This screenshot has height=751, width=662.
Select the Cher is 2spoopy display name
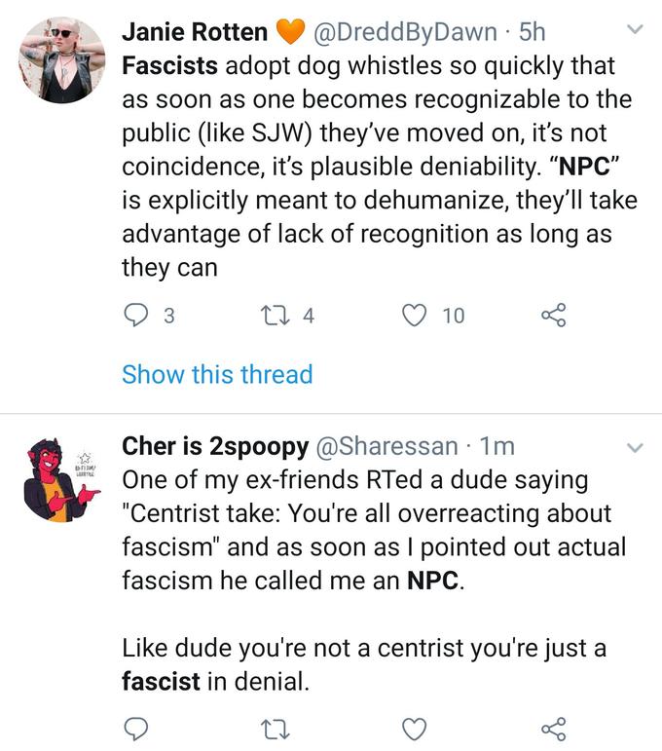click(x=215, y=446)
